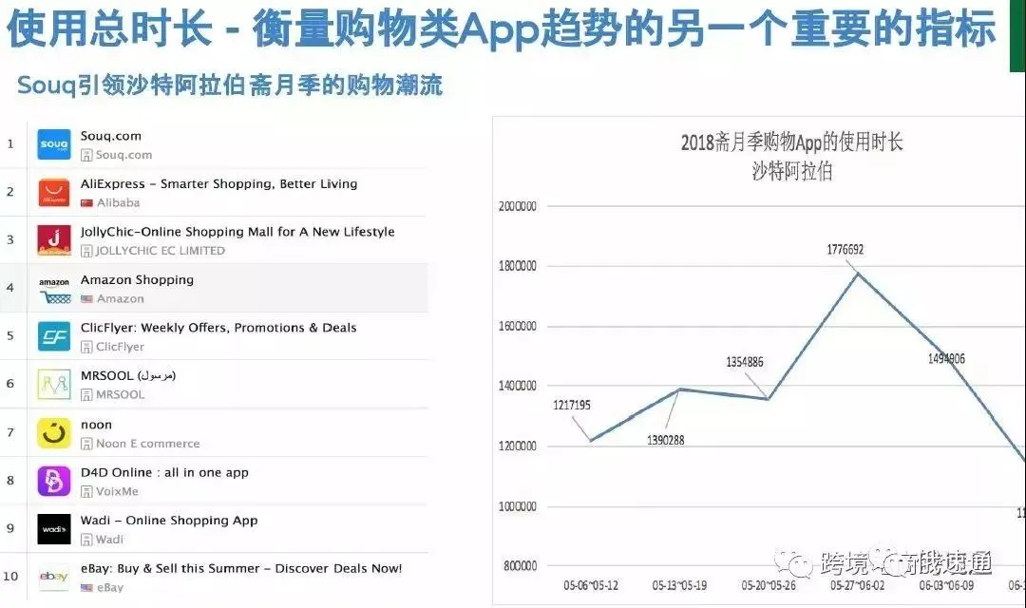Click the 1354886 data label
Image resolution: width=1026 pixels, height=608 pixels.
coord(745,362)
